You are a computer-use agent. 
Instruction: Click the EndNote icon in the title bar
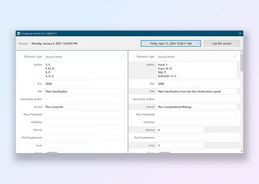tap(18, 34)
